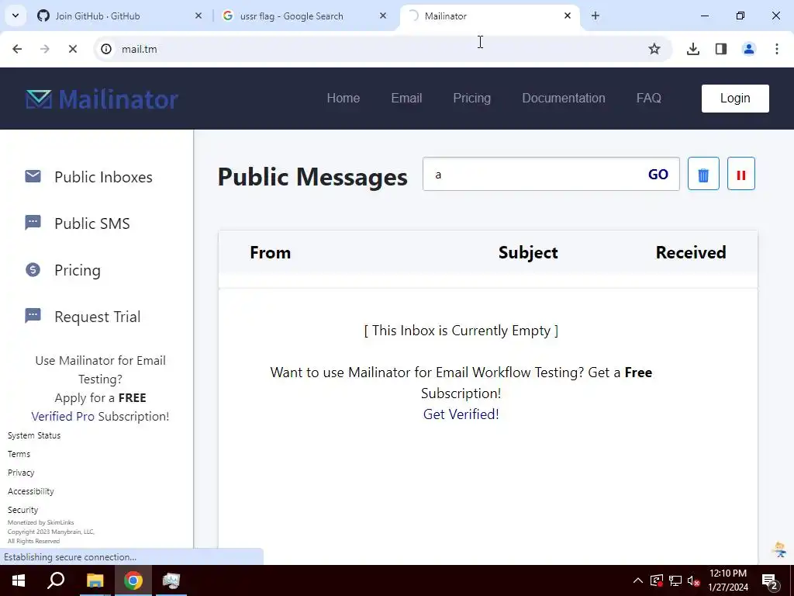The width and height of the screenshot is (794, 596).
Task: Open the Privacy footer link
Action: 21,473
